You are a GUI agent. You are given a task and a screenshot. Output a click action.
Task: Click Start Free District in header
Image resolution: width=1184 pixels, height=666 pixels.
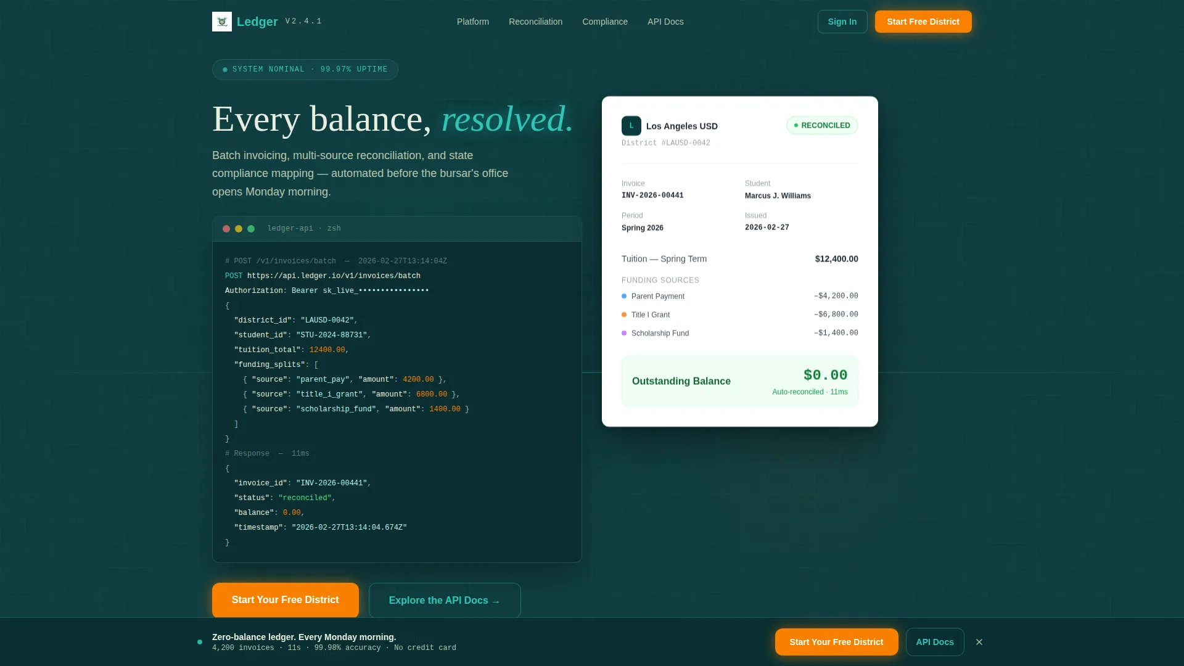pos(923,22)
